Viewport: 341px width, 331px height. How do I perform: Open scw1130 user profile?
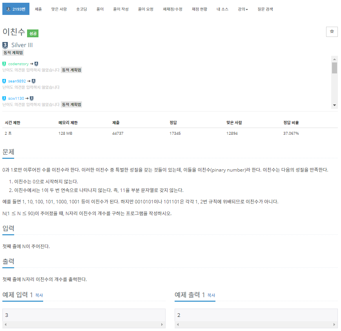(16, 99)
